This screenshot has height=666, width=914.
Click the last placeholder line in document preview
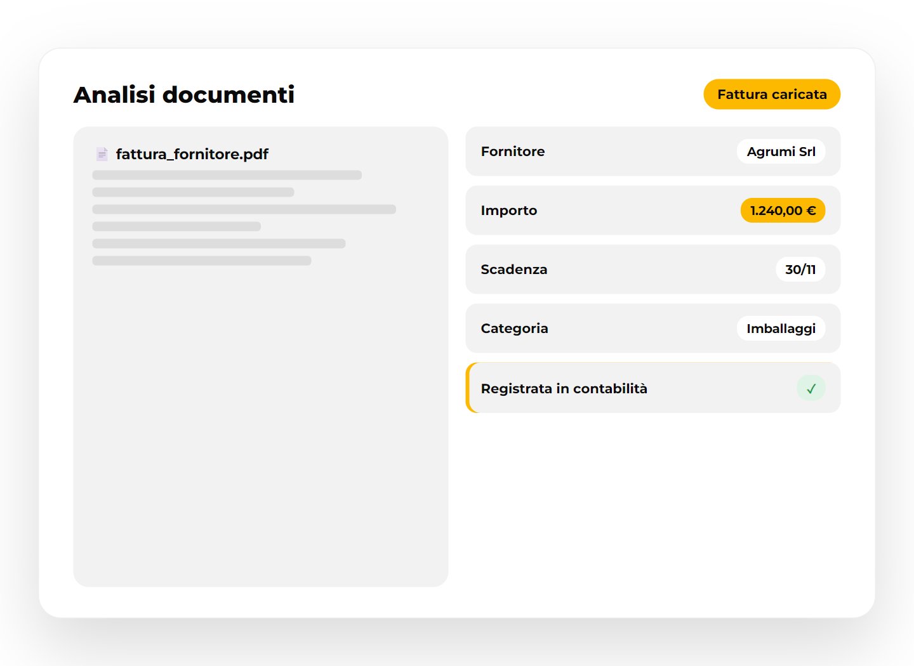coord(202,261)
